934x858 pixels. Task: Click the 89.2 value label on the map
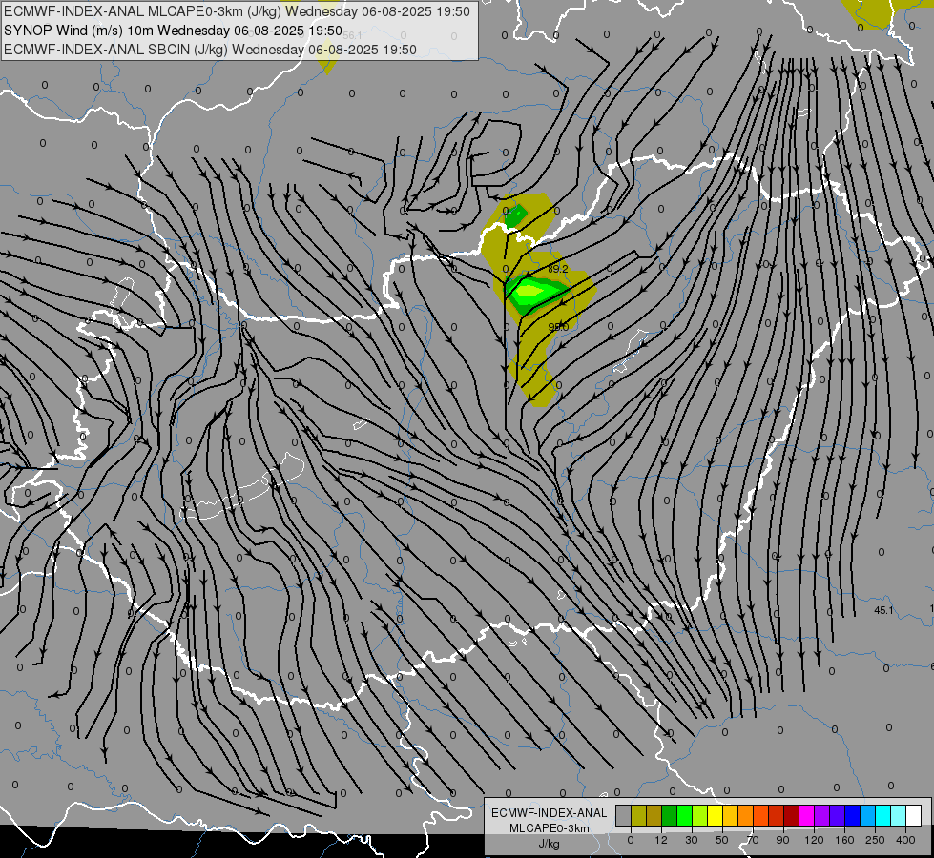point(557,269)
